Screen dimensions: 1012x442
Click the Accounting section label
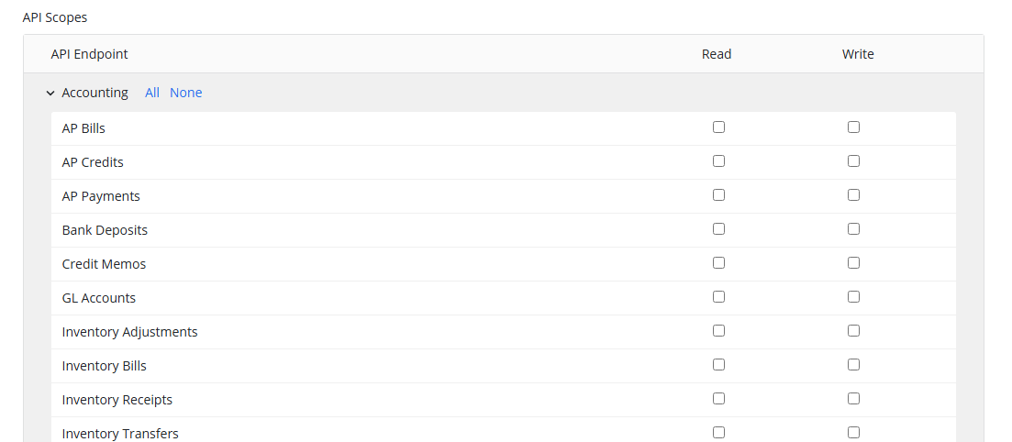[95, 93]
